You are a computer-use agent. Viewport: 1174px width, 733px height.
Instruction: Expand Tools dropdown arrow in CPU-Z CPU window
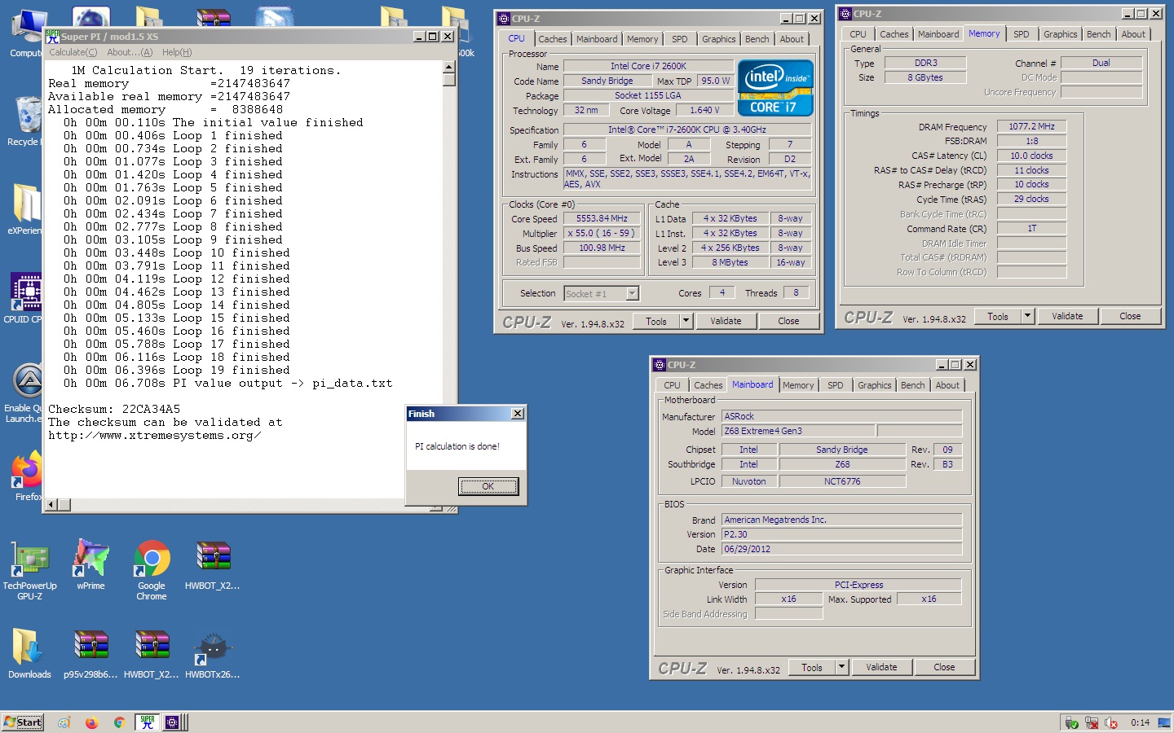pyautogui.click(x=686, y=321)
